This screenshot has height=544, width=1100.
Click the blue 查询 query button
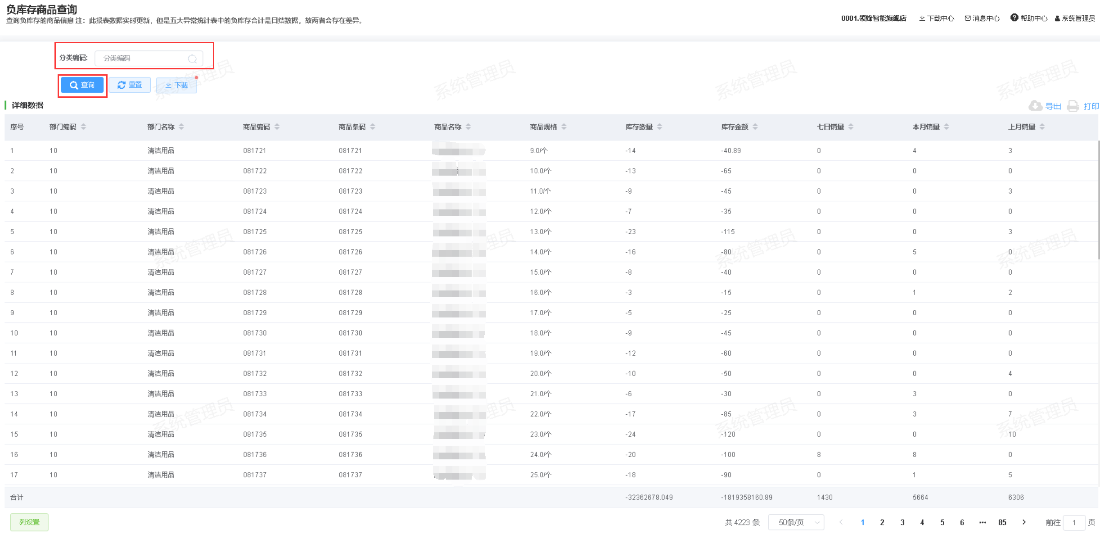(82, 85)
